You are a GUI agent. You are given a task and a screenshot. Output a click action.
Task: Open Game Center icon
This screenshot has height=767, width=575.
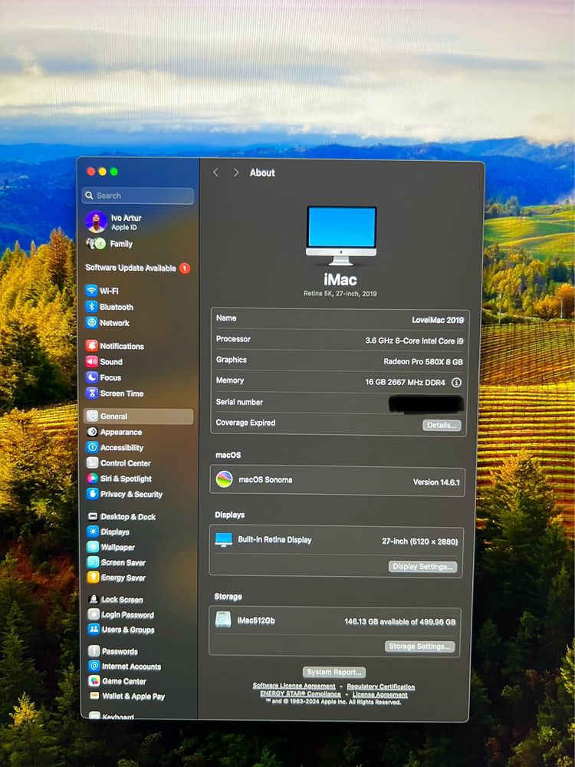click(94, 681)
